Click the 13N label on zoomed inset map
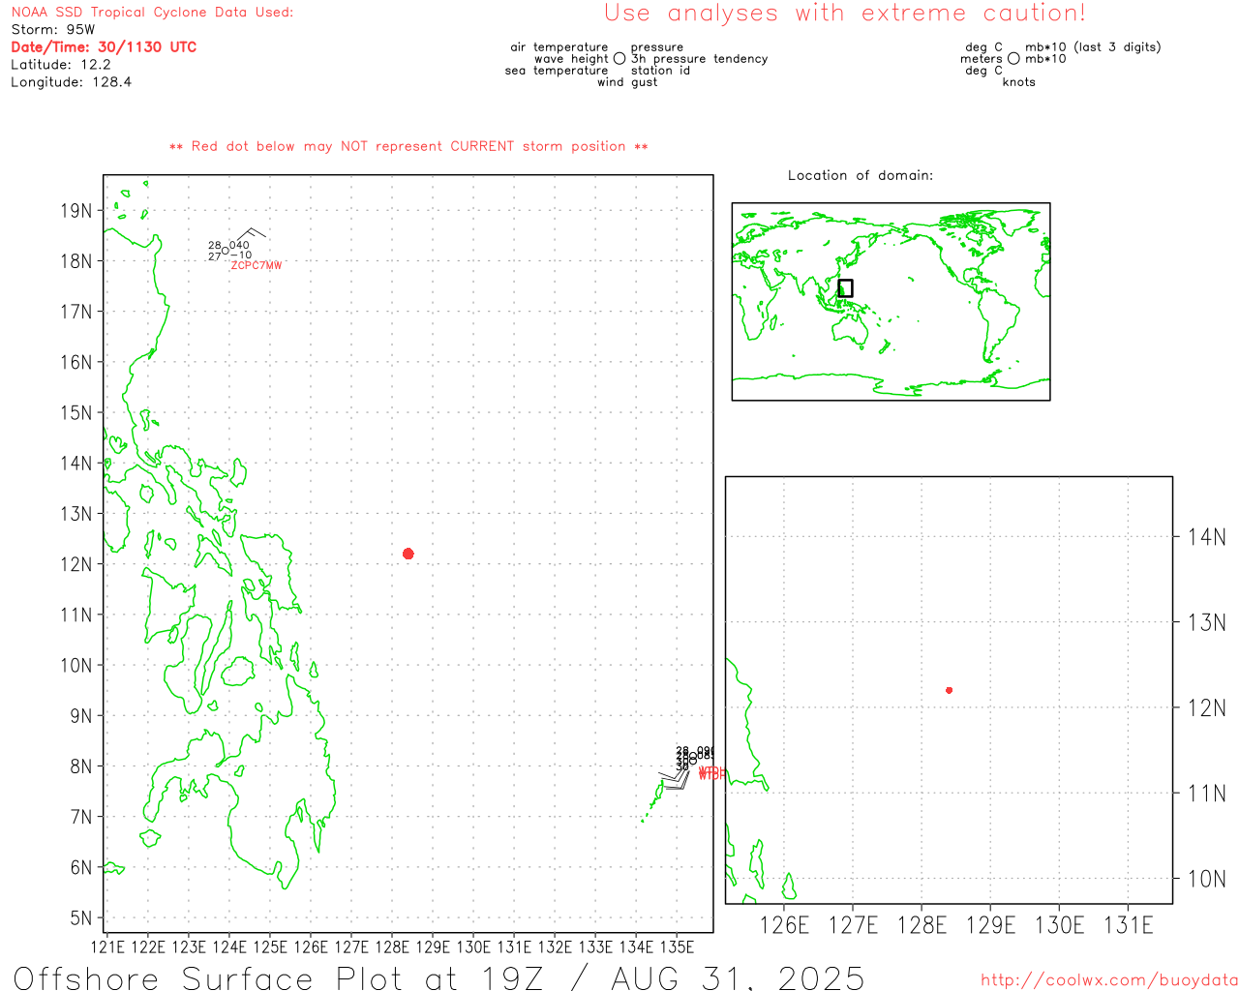1239x991 pixels. [1207, 622]
